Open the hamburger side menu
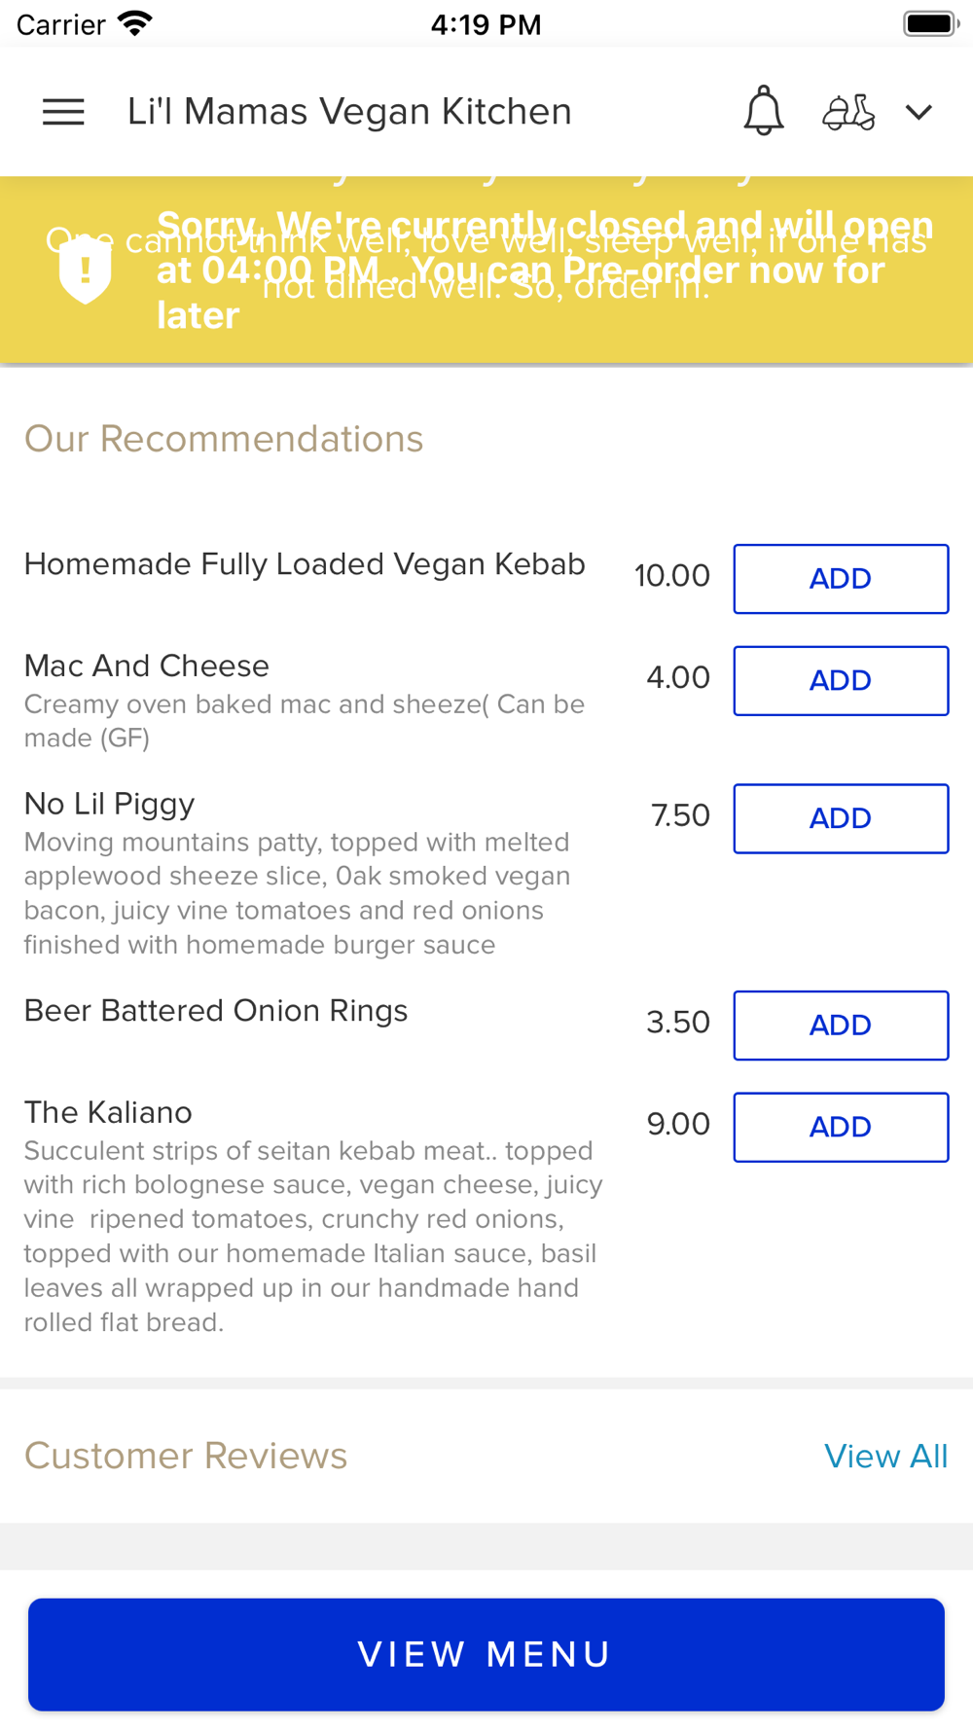Image resolution: width=973 pixels, height=1730 pixels. click(63, 112)
